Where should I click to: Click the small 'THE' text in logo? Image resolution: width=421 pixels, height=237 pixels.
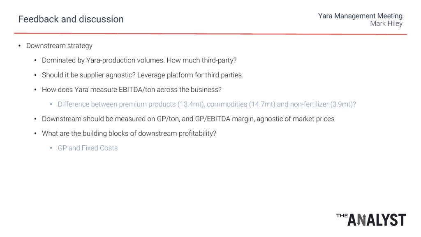pyautogui.click(x=342, y=216)
